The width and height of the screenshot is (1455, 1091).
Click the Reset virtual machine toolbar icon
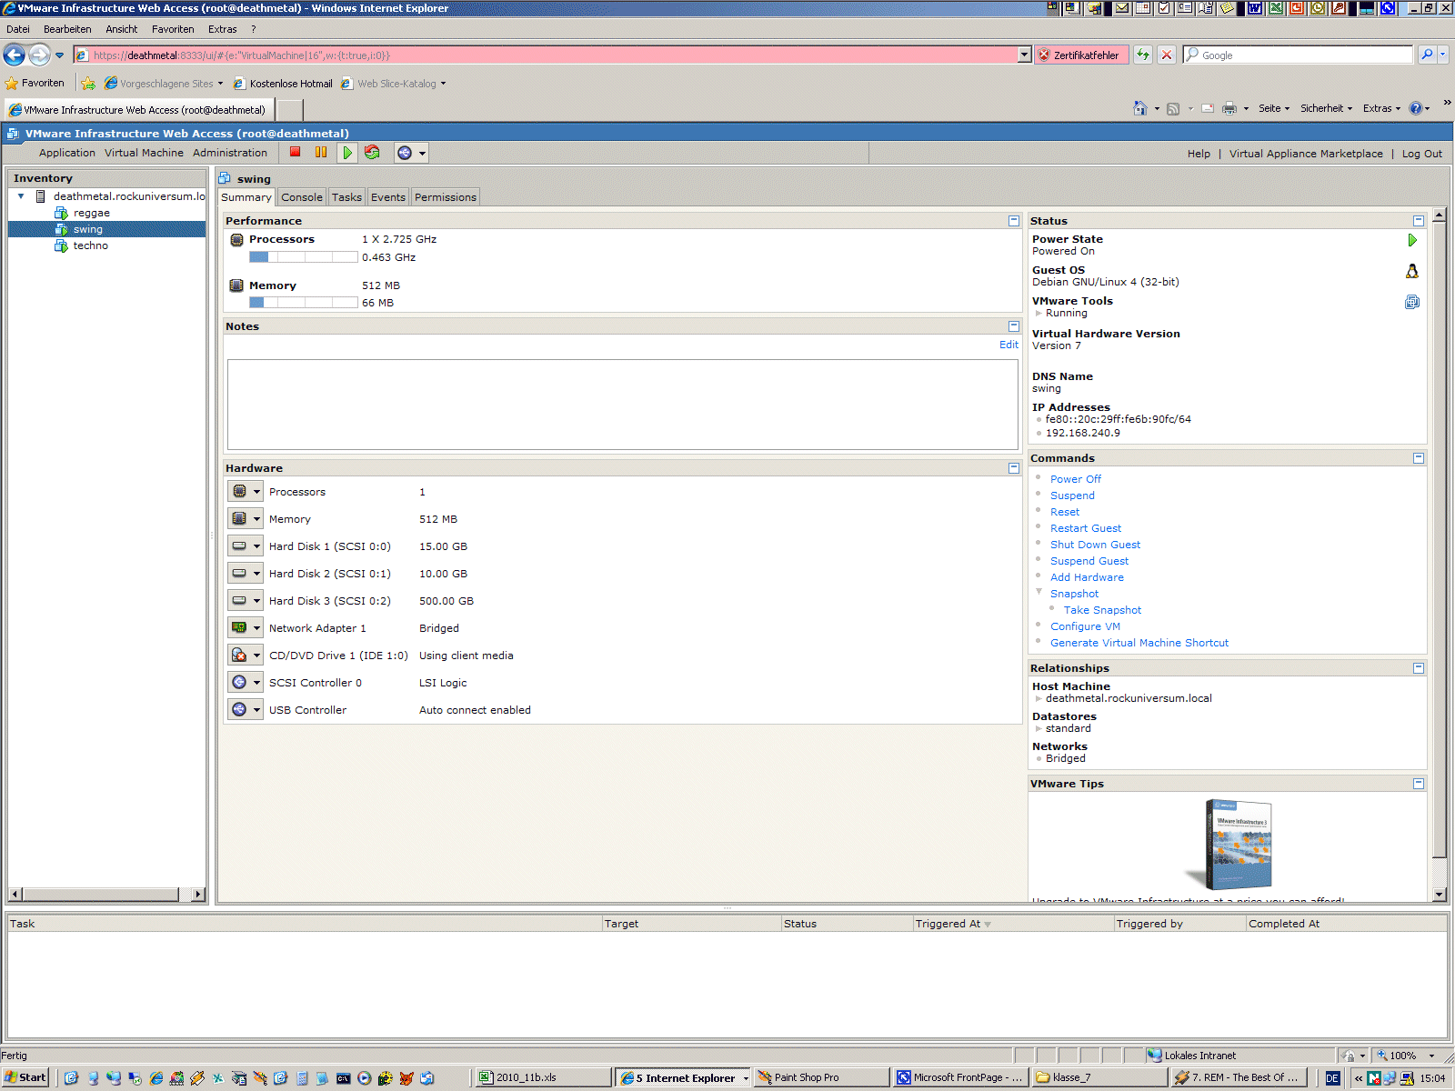click(372, 153)
